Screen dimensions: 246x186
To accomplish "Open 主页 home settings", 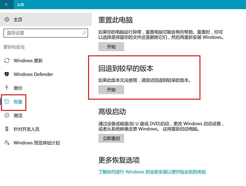I will point(46,19).
